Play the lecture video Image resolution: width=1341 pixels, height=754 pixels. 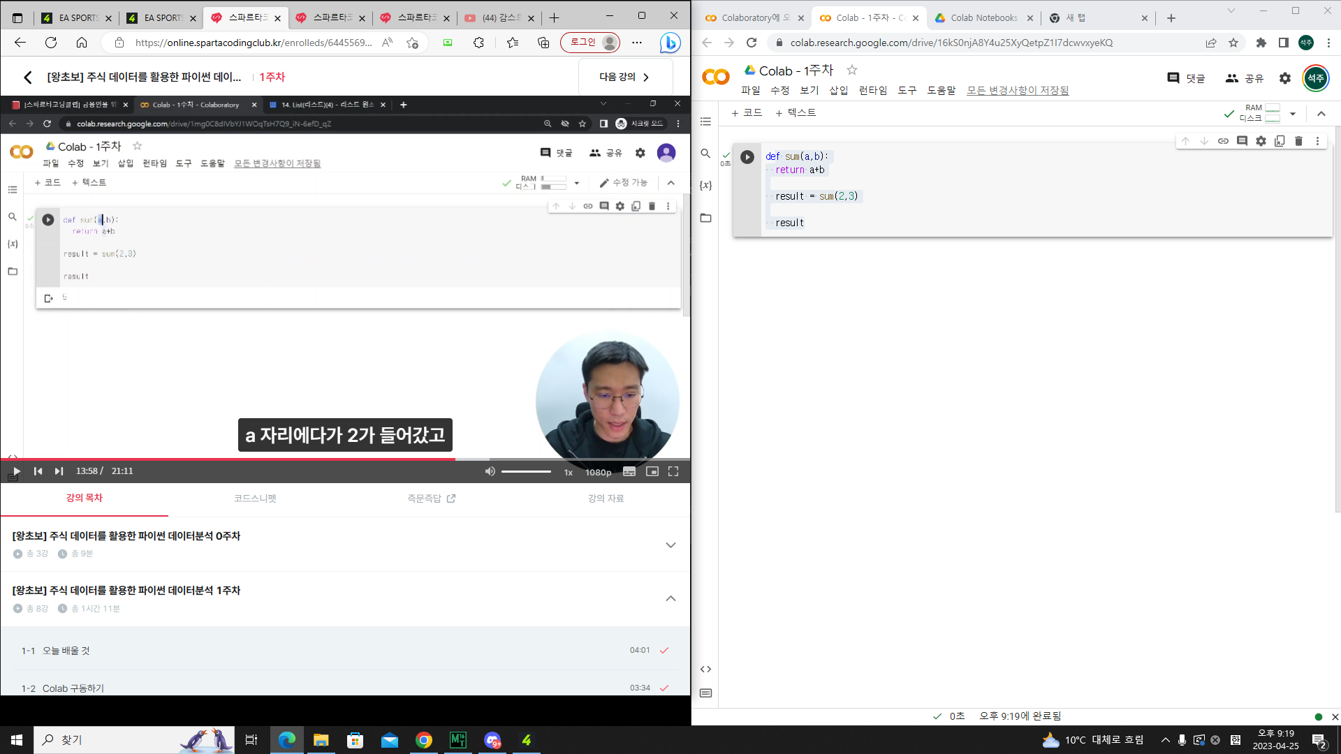pyautogui.click(x=17, y=471)
